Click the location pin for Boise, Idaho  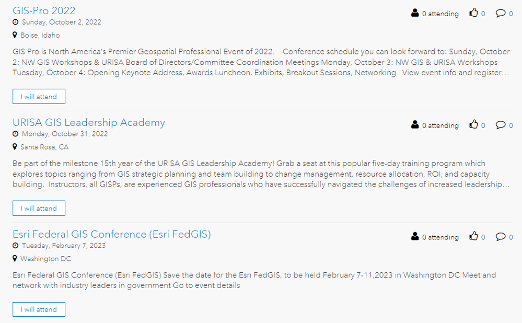(15, 35)
